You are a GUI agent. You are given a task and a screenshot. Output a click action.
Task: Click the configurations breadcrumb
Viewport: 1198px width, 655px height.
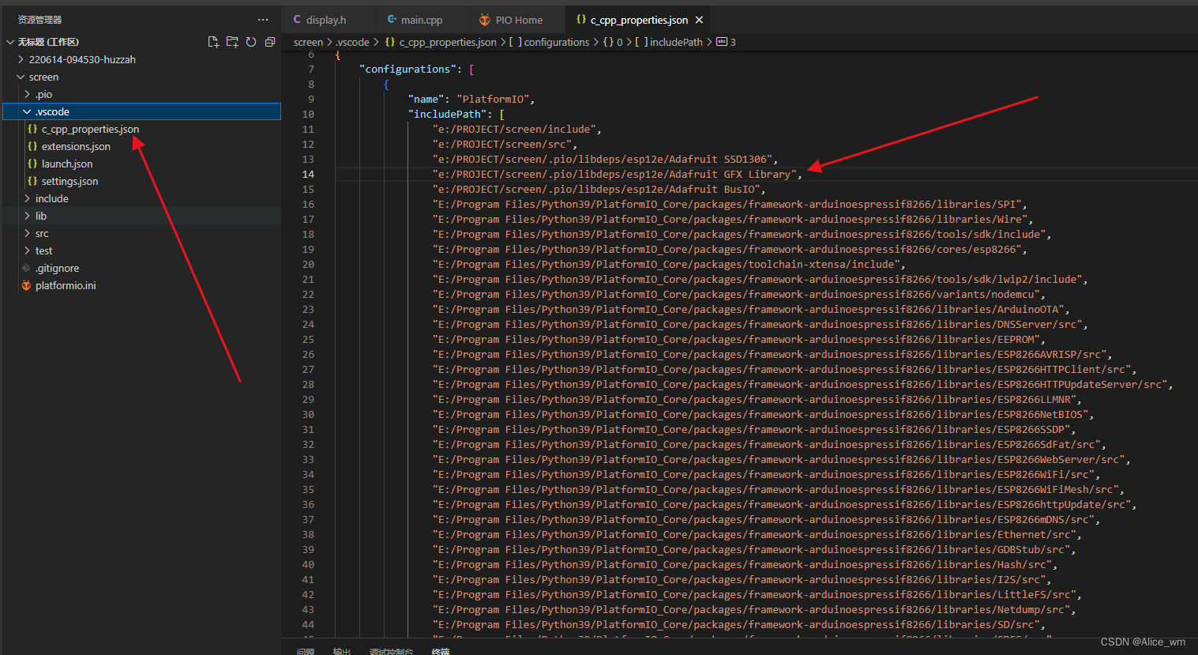557,42
